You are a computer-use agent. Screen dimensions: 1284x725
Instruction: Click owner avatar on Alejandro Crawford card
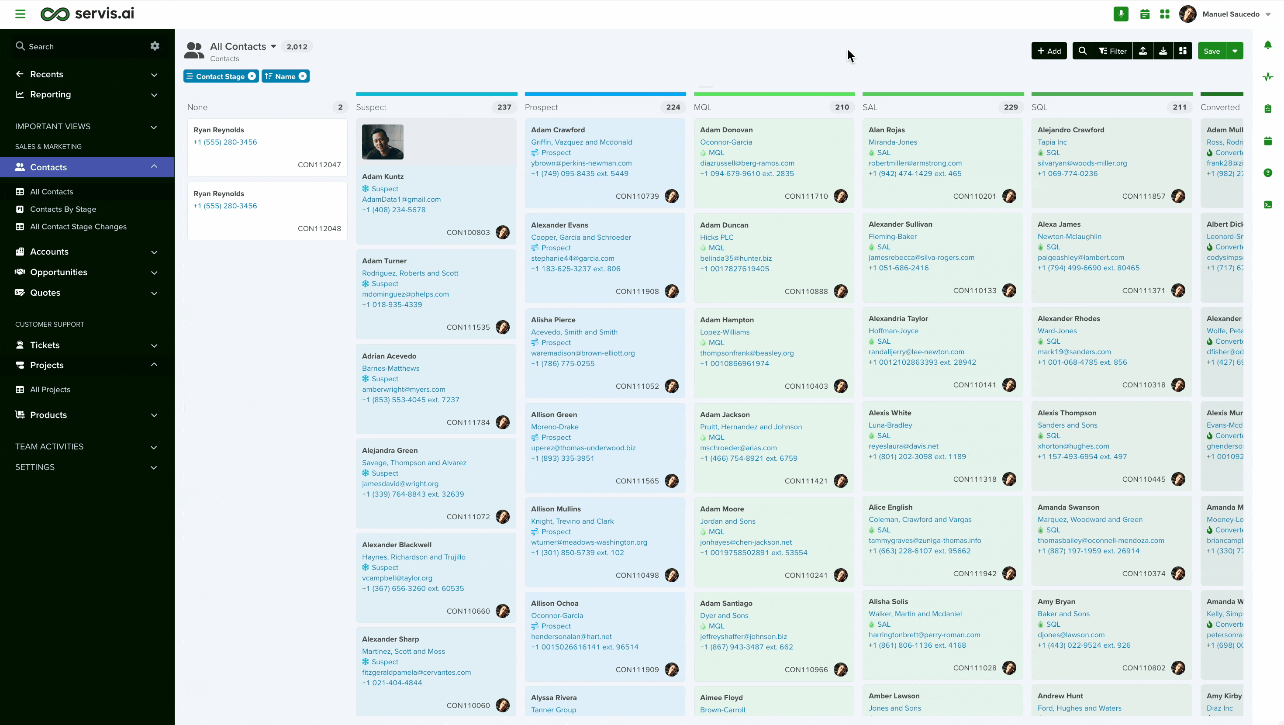click(1178, 196)
